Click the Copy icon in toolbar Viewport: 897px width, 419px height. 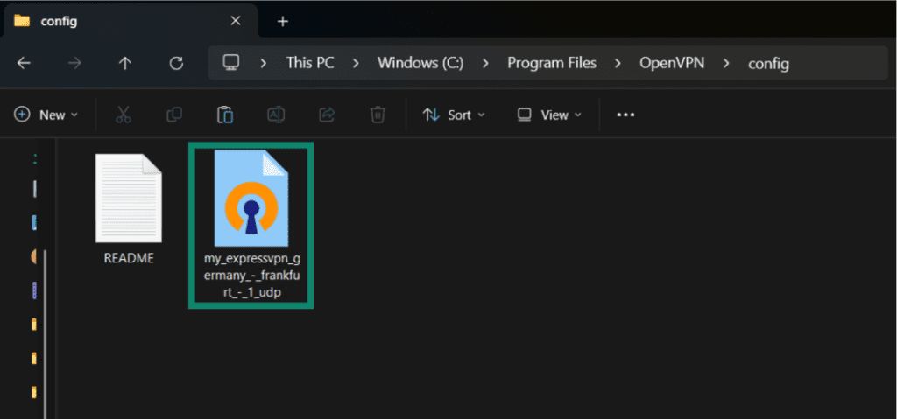[x=174, y=115]
